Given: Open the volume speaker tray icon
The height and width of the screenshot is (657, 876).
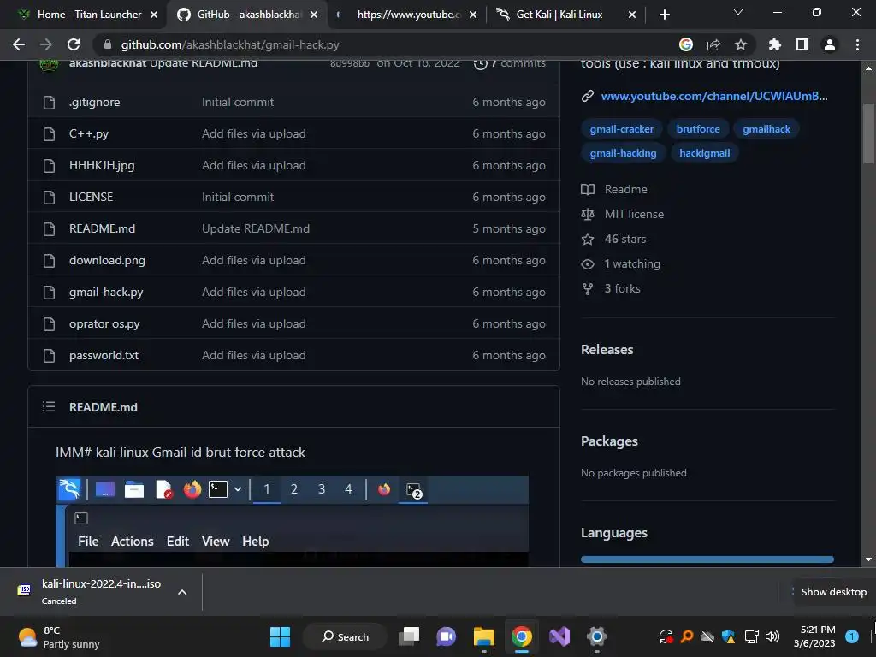Looking at the screenshot, I should coord(772,636).
